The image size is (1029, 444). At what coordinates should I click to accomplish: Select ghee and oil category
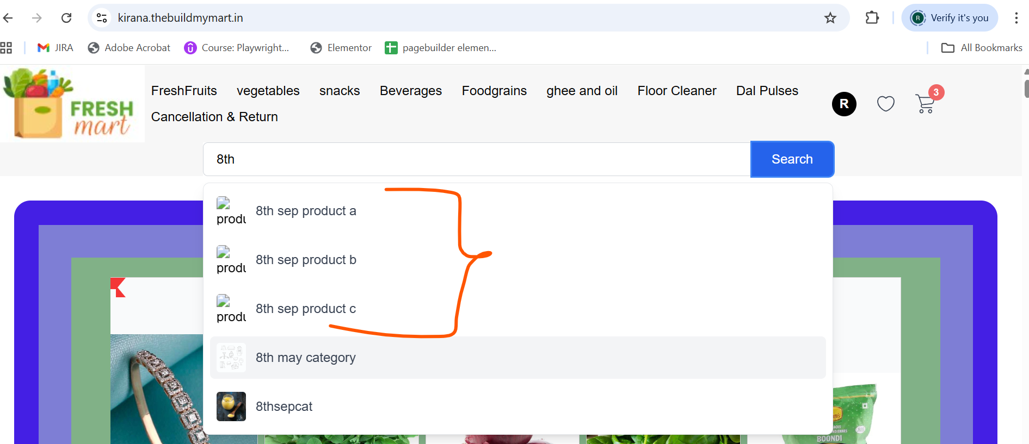coord(582,91)
